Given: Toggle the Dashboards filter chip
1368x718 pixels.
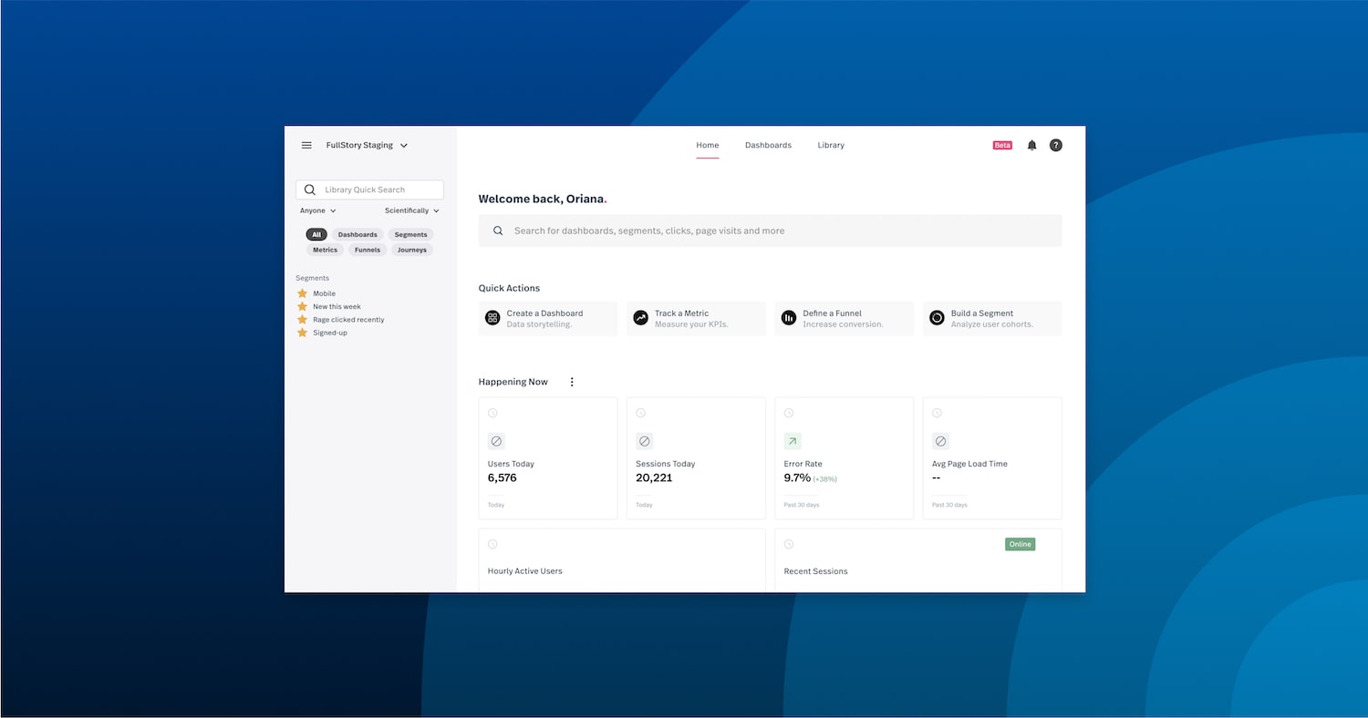Looking at the screenshot, I should tap(358, 234).
